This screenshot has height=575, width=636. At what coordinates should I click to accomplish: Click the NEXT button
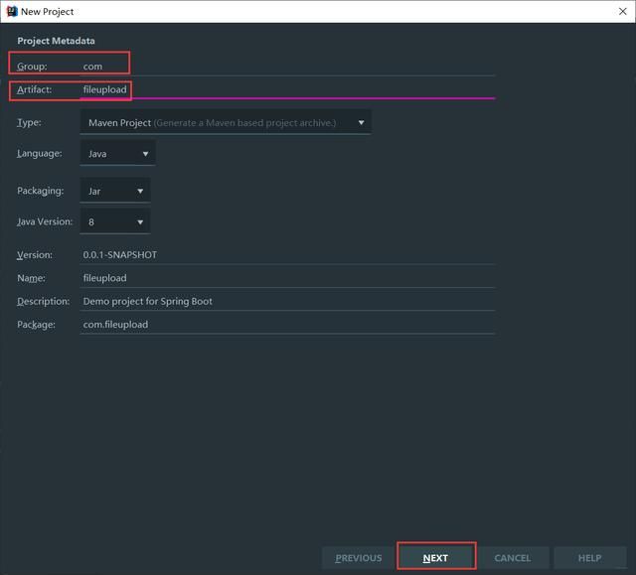click(x=436, y=557)
